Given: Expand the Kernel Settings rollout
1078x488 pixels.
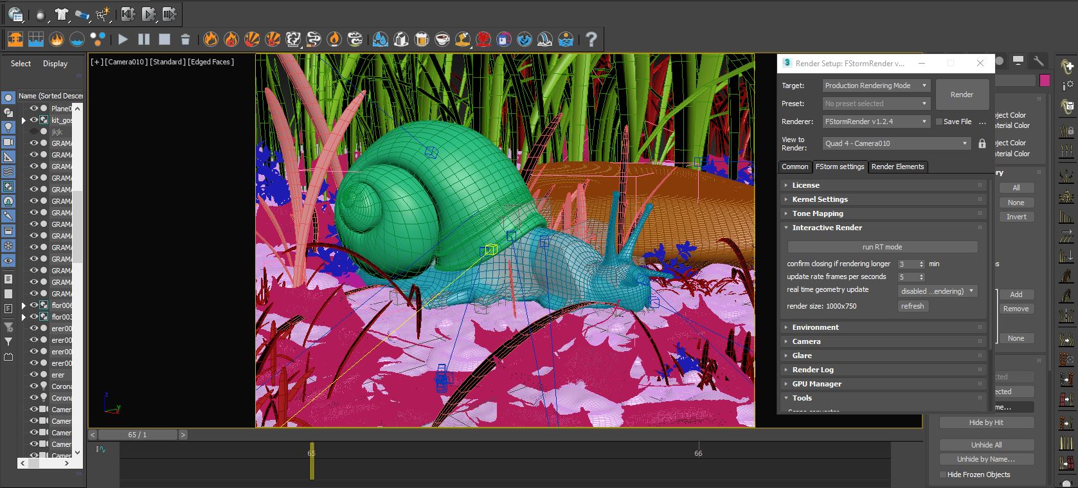Looking at the screenshot, I should pyautogui.click(x=883, y=199).
